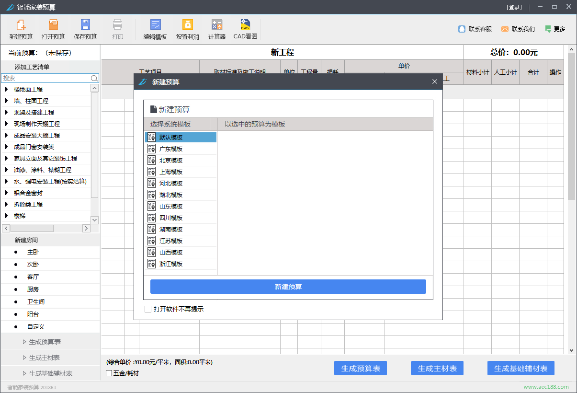Click the 新建预算 toolbar icon
The height and width of the screenshot is (393, 577).
coord(21,25)
